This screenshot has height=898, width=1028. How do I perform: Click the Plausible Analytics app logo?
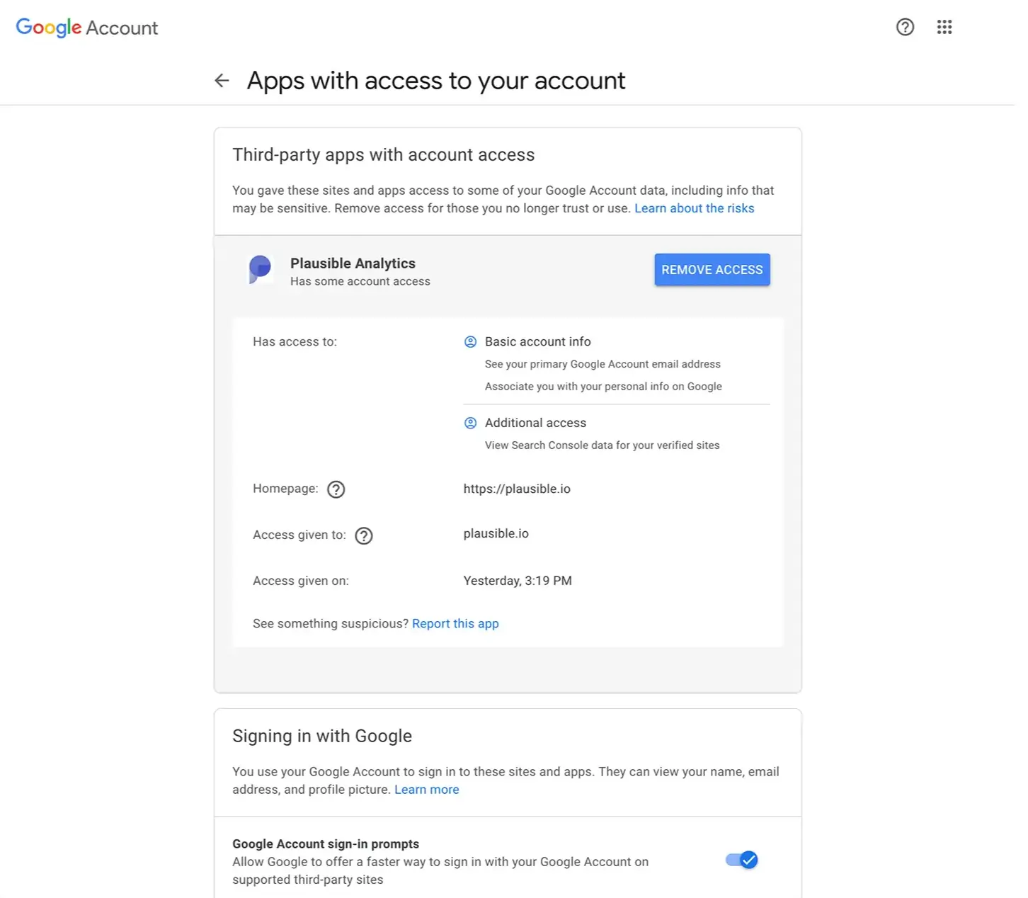[260, 270]
